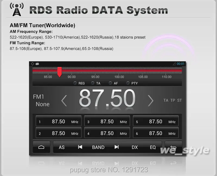Tap the GPS target icon in the status bar
Image resolution: width=217 pixels, height=176 pixels.
(33, 64)
